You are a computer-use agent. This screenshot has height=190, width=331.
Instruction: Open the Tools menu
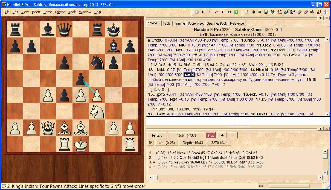click(72, 12)
